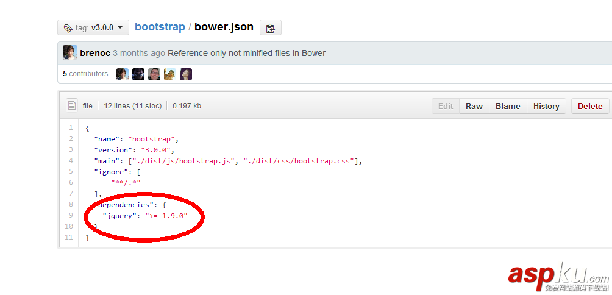This screenshot has width=612, height=295.
Task: Open the second contributor avatar
Action: click(138, 74)
